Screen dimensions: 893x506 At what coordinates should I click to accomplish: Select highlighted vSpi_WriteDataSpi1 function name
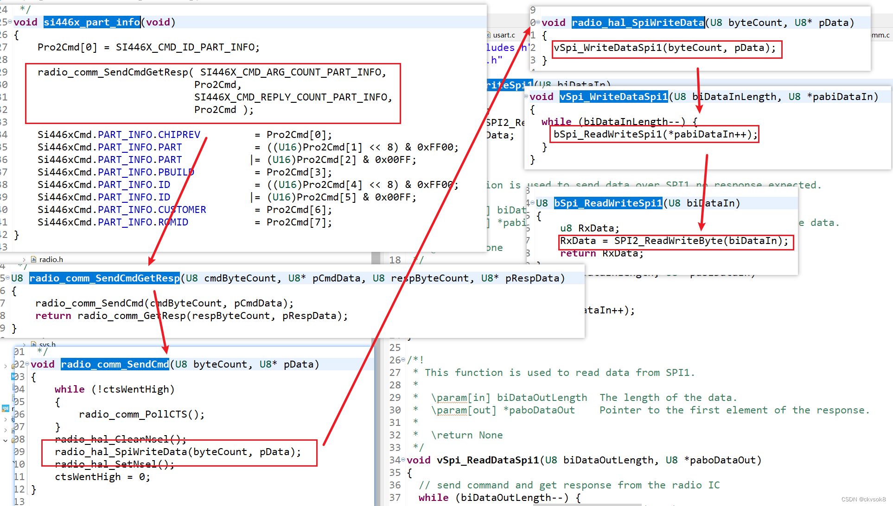(x=614, y=96)
